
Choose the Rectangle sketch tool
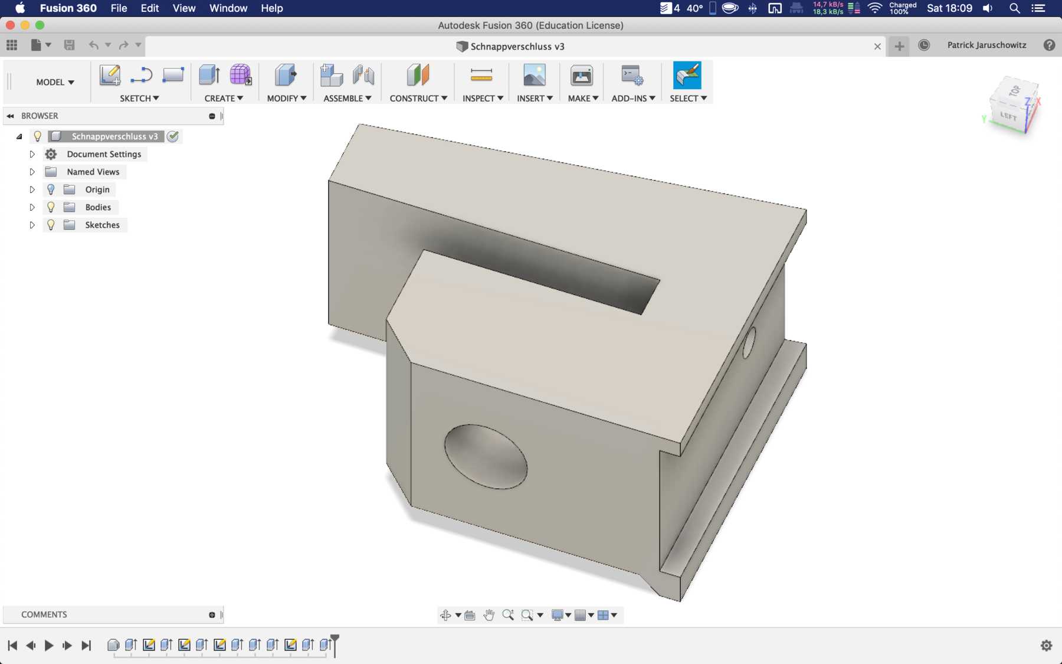pyautogui.click(x=173, y=76)
